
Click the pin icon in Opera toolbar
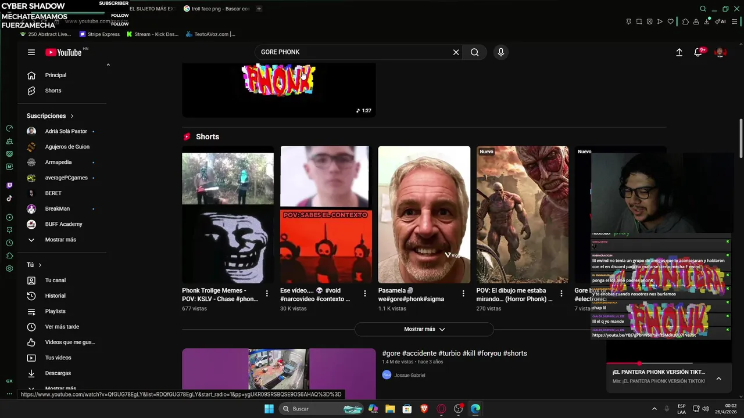click(628, 21)
